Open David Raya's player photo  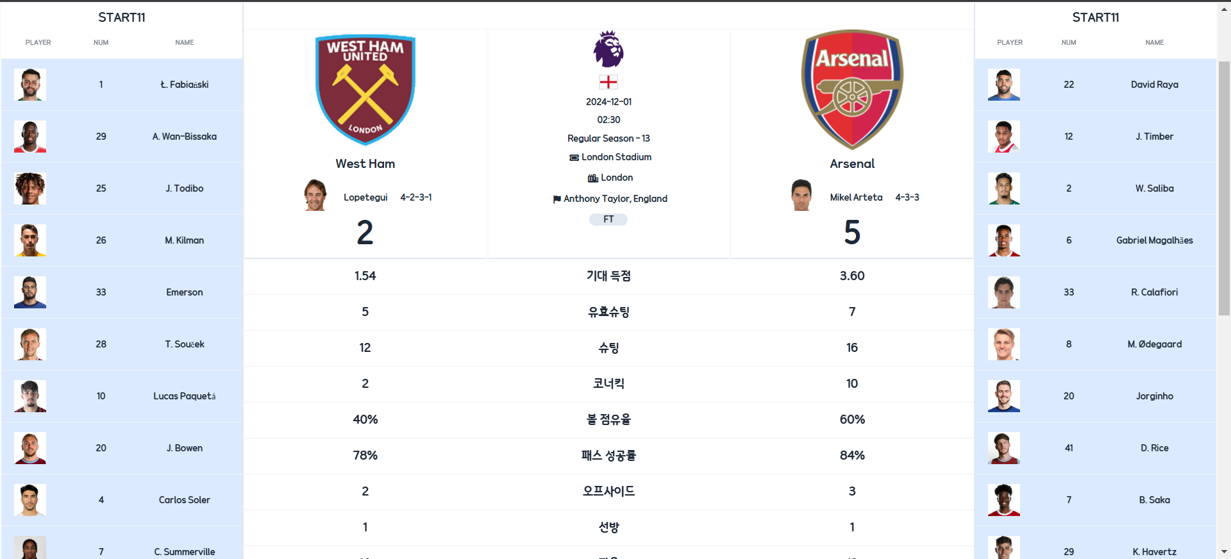pos(1004,85)
